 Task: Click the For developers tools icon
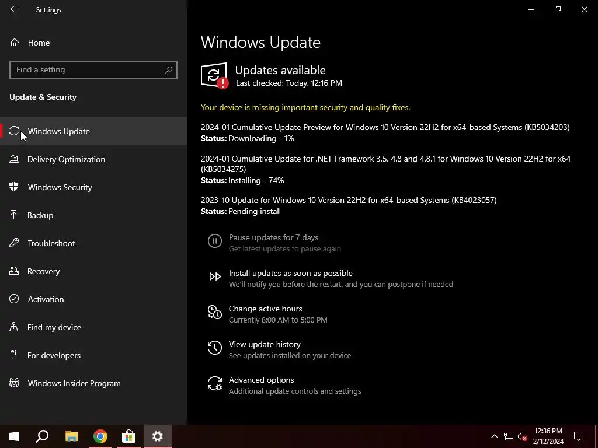tap(14, 355)
